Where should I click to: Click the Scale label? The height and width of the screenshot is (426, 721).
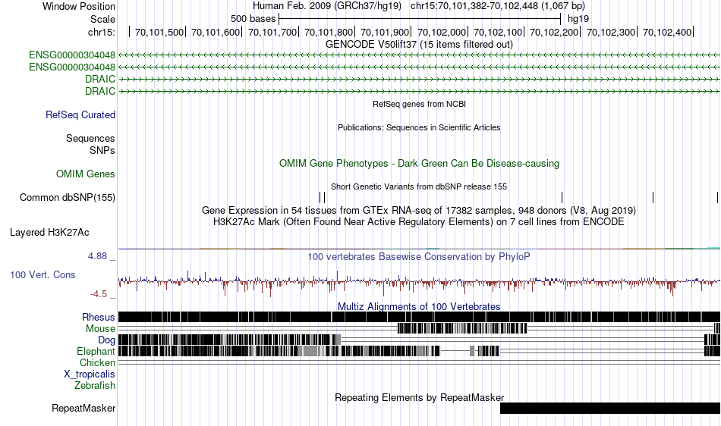pos(103,19)
